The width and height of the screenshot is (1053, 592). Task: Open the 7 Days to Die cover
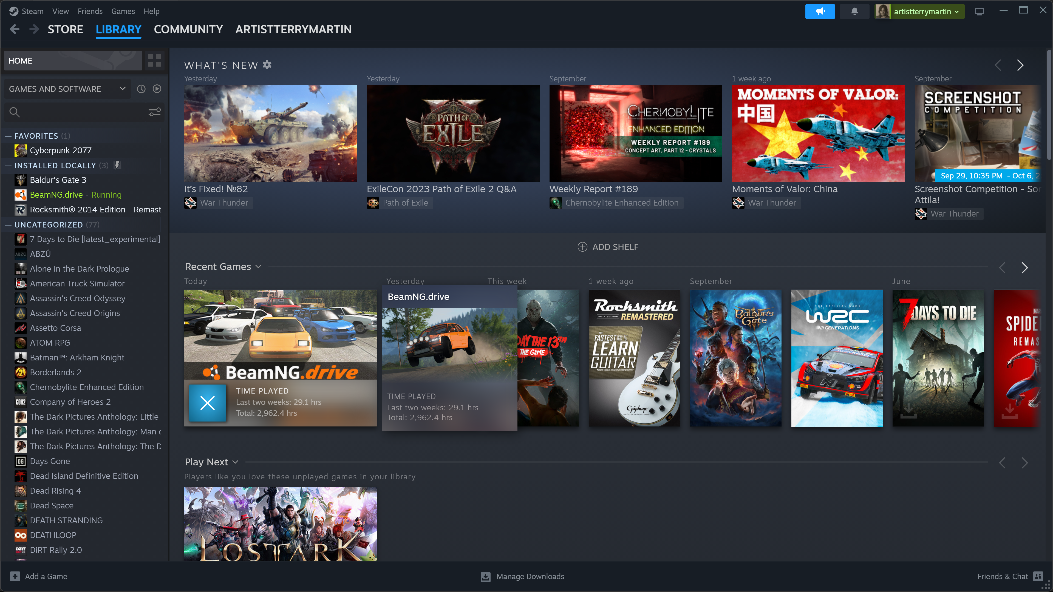pyautogui.click(x=938, y=358)
